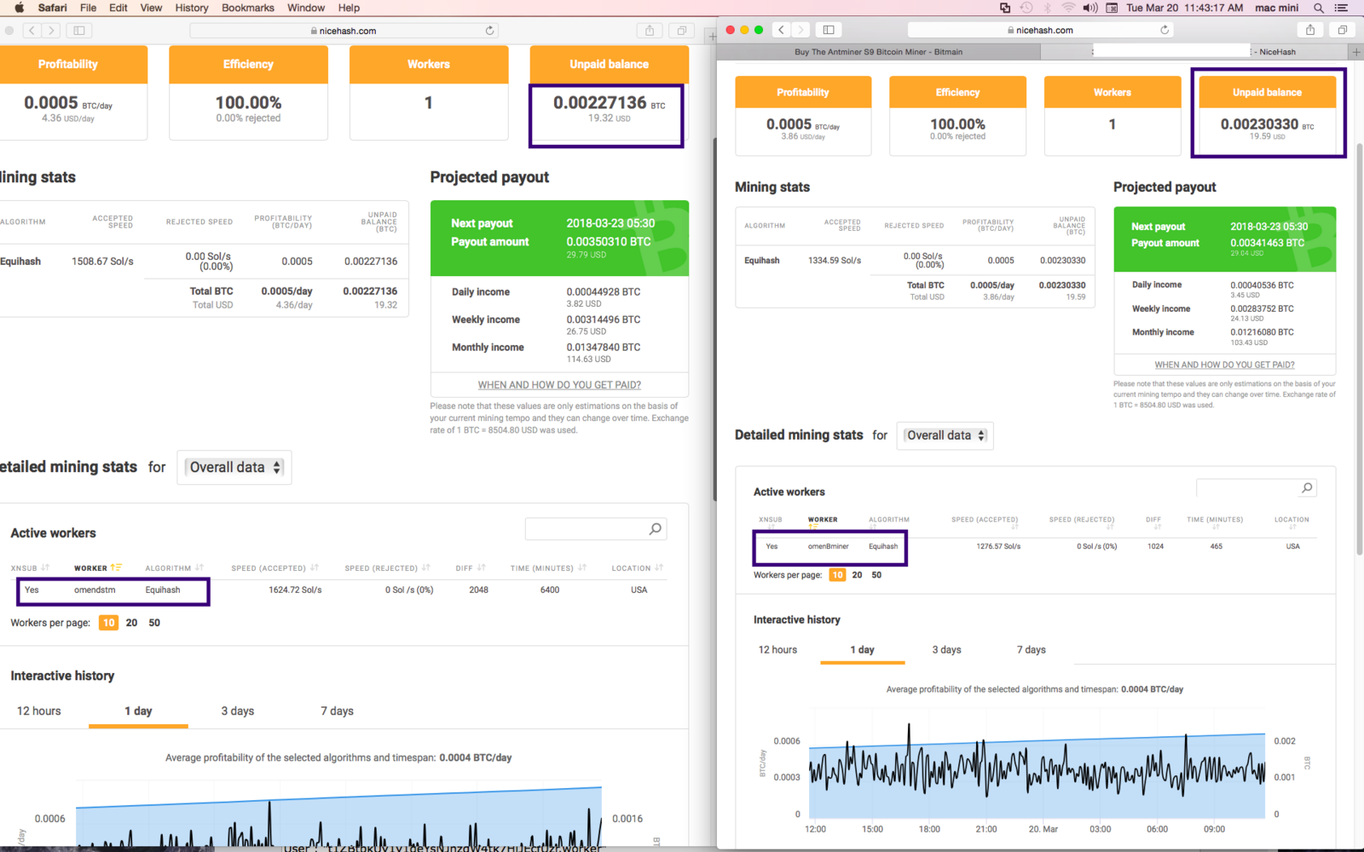Toggle sidebar in the right Safari window
This screenshot has width=1364, height=852.
(x=828, y=30)
